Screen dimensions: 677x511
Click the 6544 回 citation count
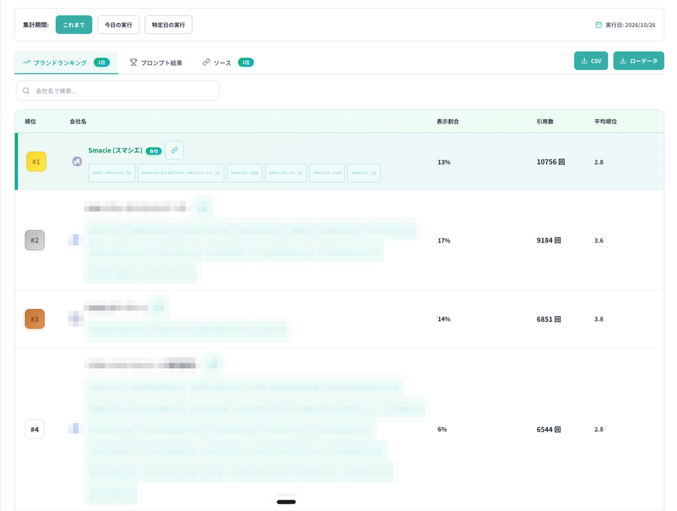(549, 429)
